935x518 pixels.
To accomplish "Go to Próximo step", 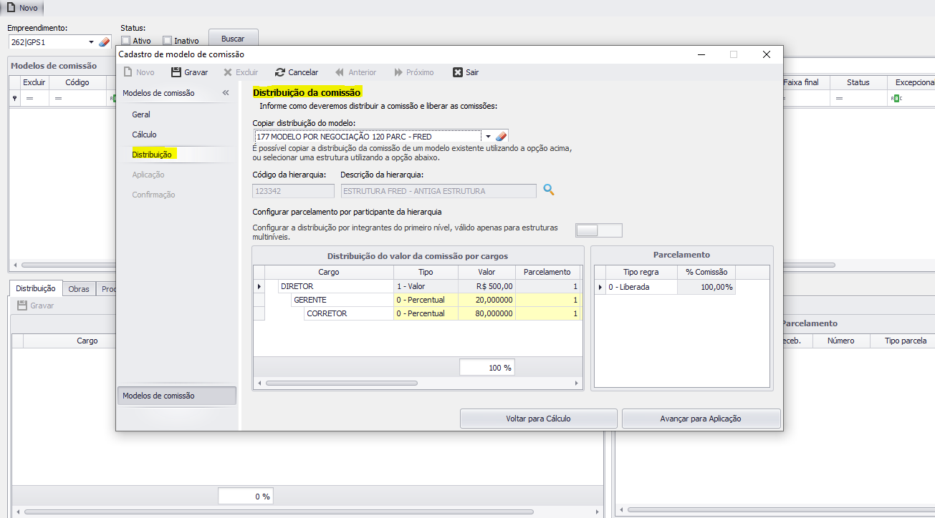I will tap(414, 72).
